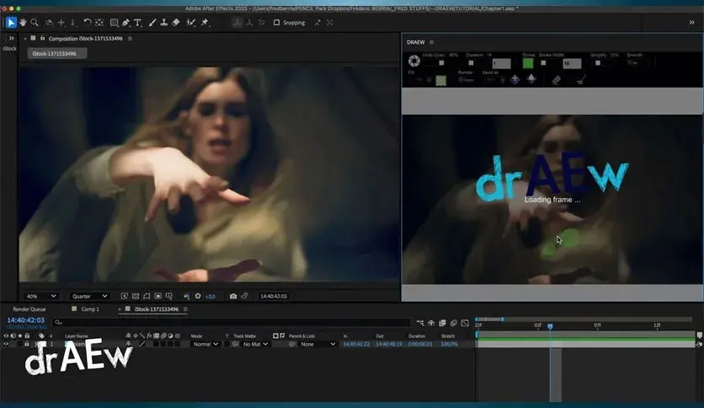This screenshot has width=704, height=408.
Task: Select the Type tool
Action: (x=138, y=23)
